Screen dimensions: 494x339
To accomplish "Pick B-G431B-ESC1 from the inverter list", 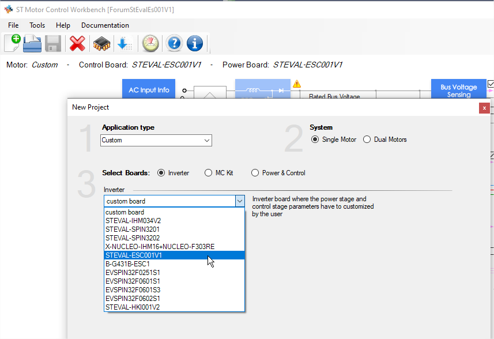I will point(174,263).
